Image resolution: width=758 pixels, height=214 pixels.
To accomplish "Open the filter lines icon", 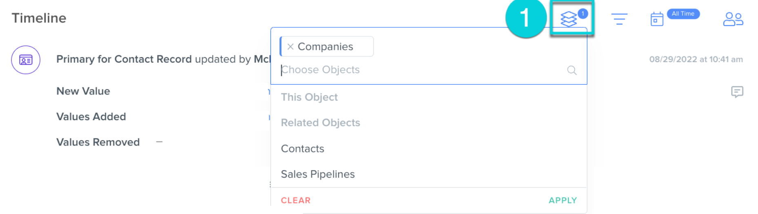I will point(619,19).
